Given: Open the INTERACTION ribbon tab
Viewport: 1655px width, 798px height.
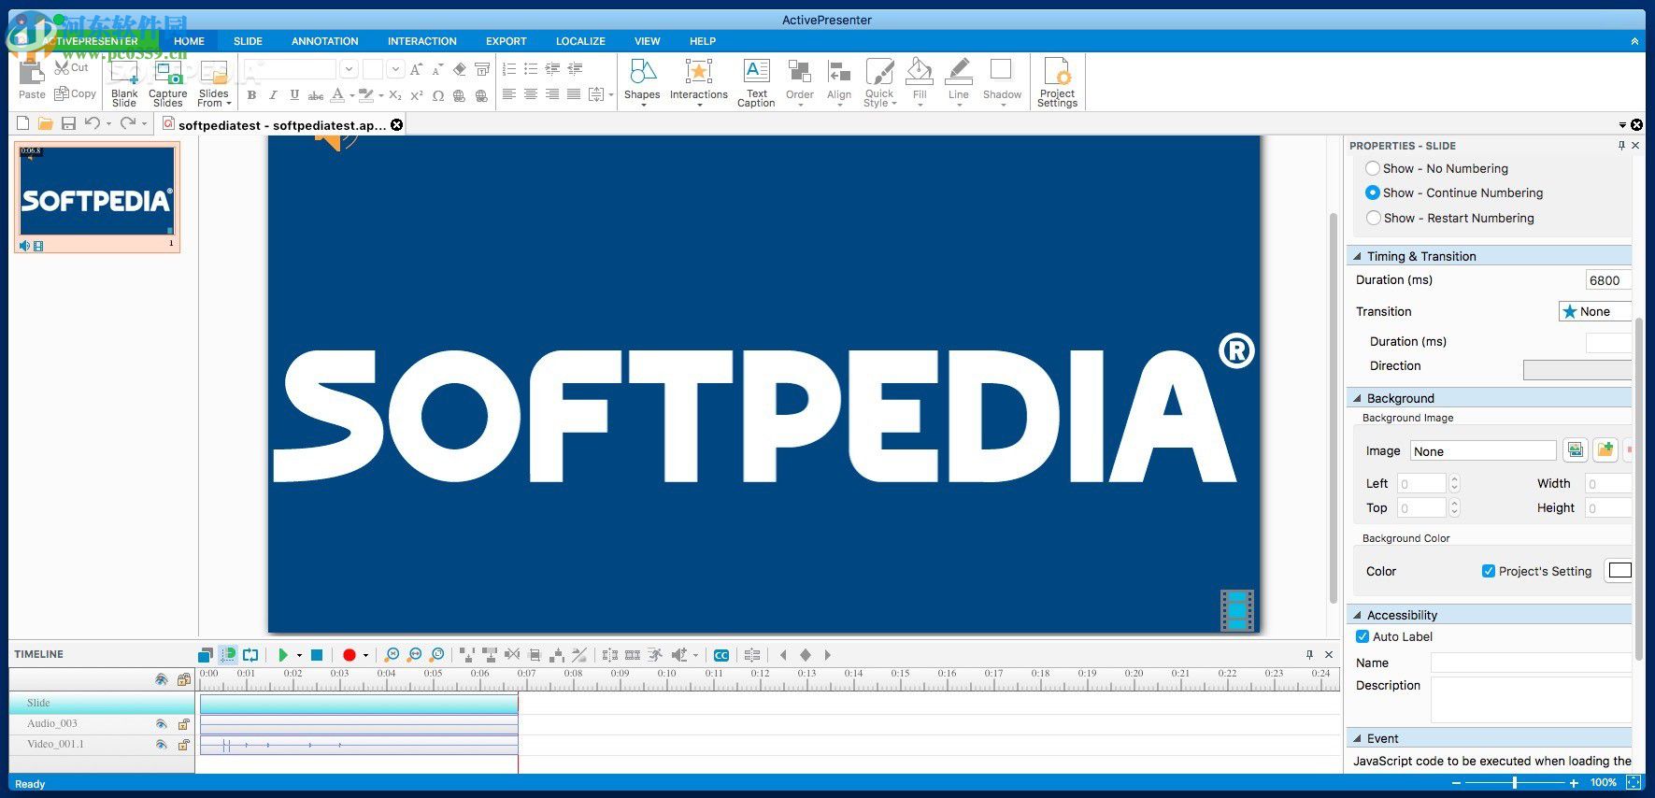Looking at the screenshot, I should (x=422, y=41).
